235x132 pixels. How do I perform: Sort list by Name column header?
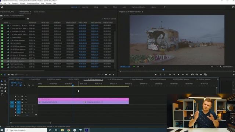6,23
